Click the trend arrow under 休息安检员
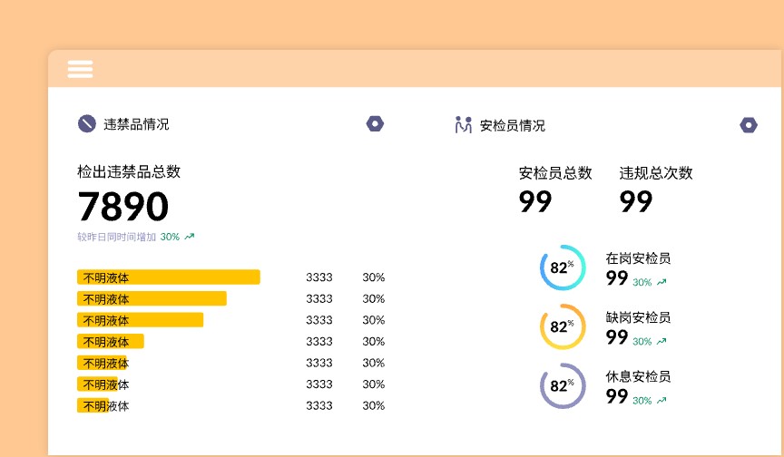The height and width of the screenshot is (457, 784). pos(661,401)
